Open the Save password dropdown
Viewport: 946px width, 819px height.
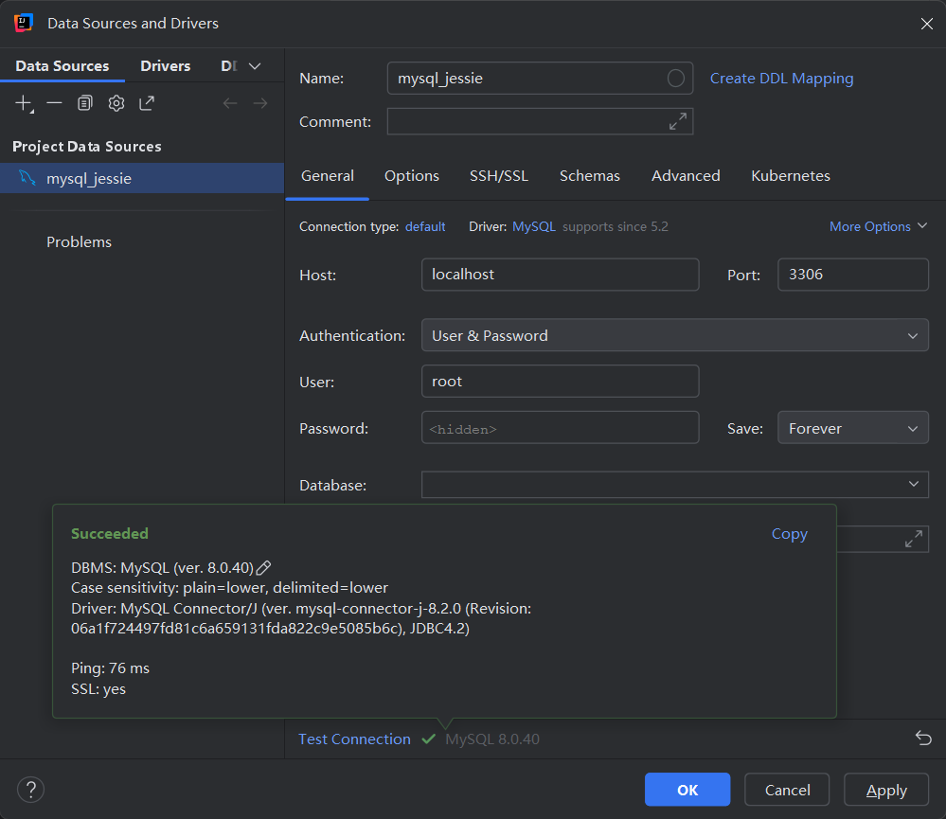pyautogui.click(x=852, y=428)
